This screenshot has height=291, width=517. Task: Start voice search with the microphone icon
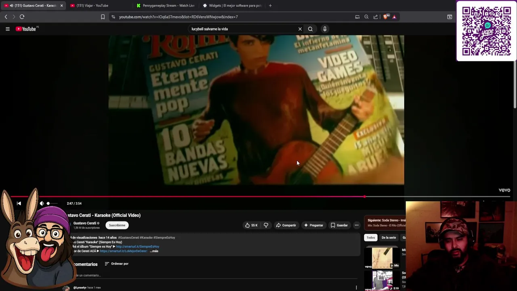(325, 29)
